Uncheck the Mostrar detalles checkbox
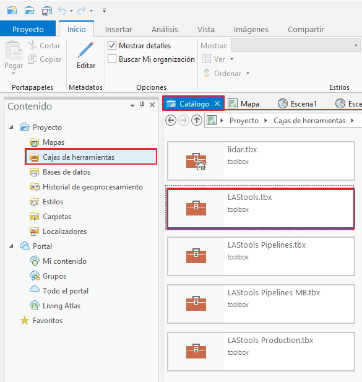 point(112,45)
